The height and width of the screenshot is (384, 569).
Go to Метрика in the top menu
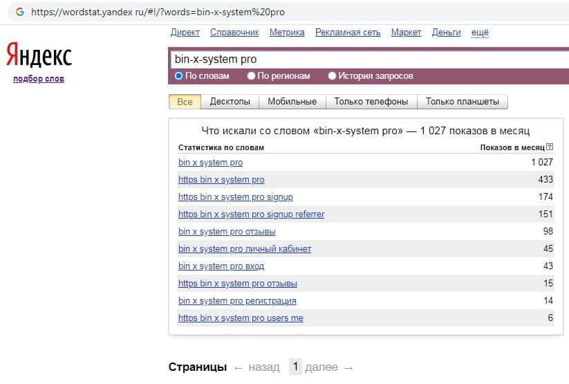coord(287,33)
